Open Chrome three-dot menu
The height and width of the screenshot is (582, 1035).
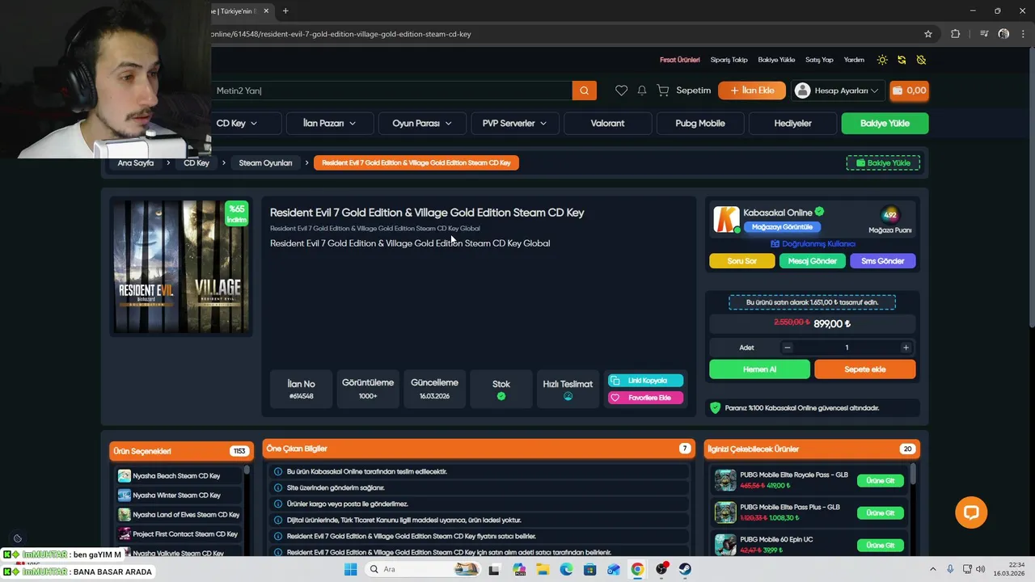tap(1024, 34)
